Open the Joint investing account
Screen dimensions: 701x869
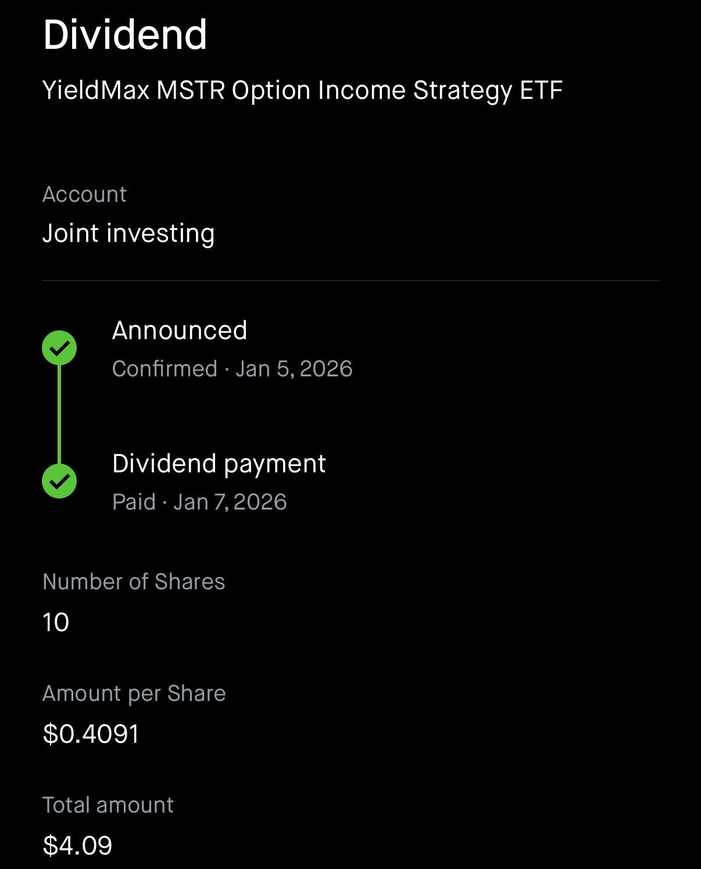coord(128,233)
